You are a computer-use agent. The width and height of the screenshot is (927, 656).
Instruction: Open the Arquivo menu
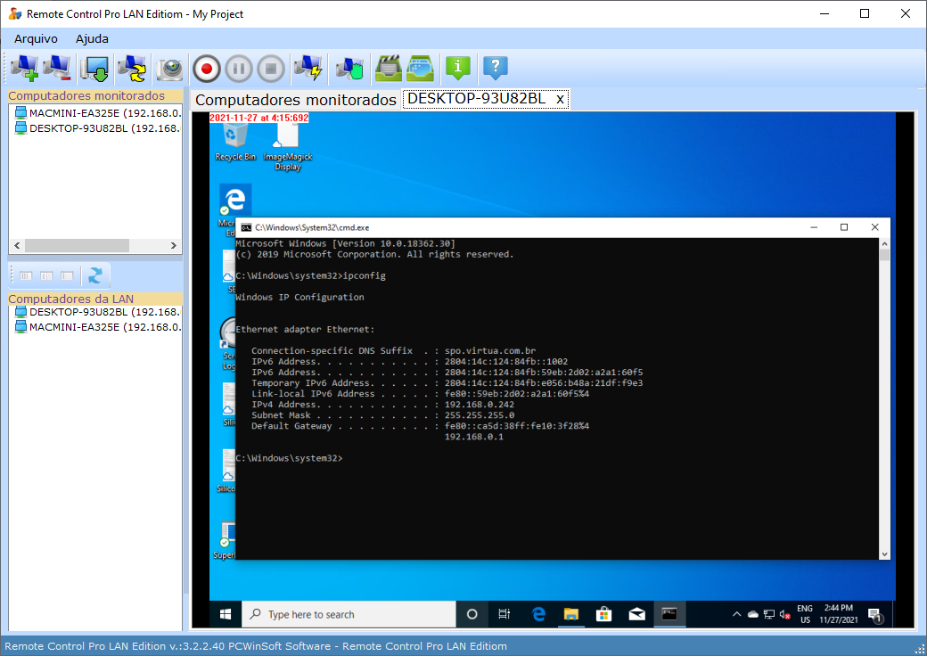[36, 38]
